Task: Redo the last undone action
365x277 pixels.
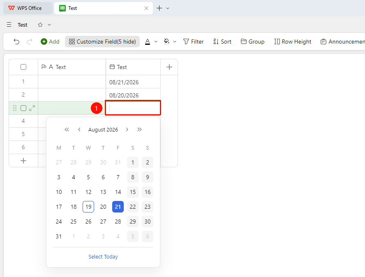Action: click(30, 42)
